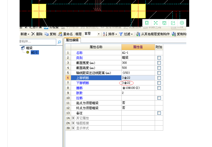Select the 属性编辑 tab
Viewport: 212px width, 147px height.
(x=72, y=40)
